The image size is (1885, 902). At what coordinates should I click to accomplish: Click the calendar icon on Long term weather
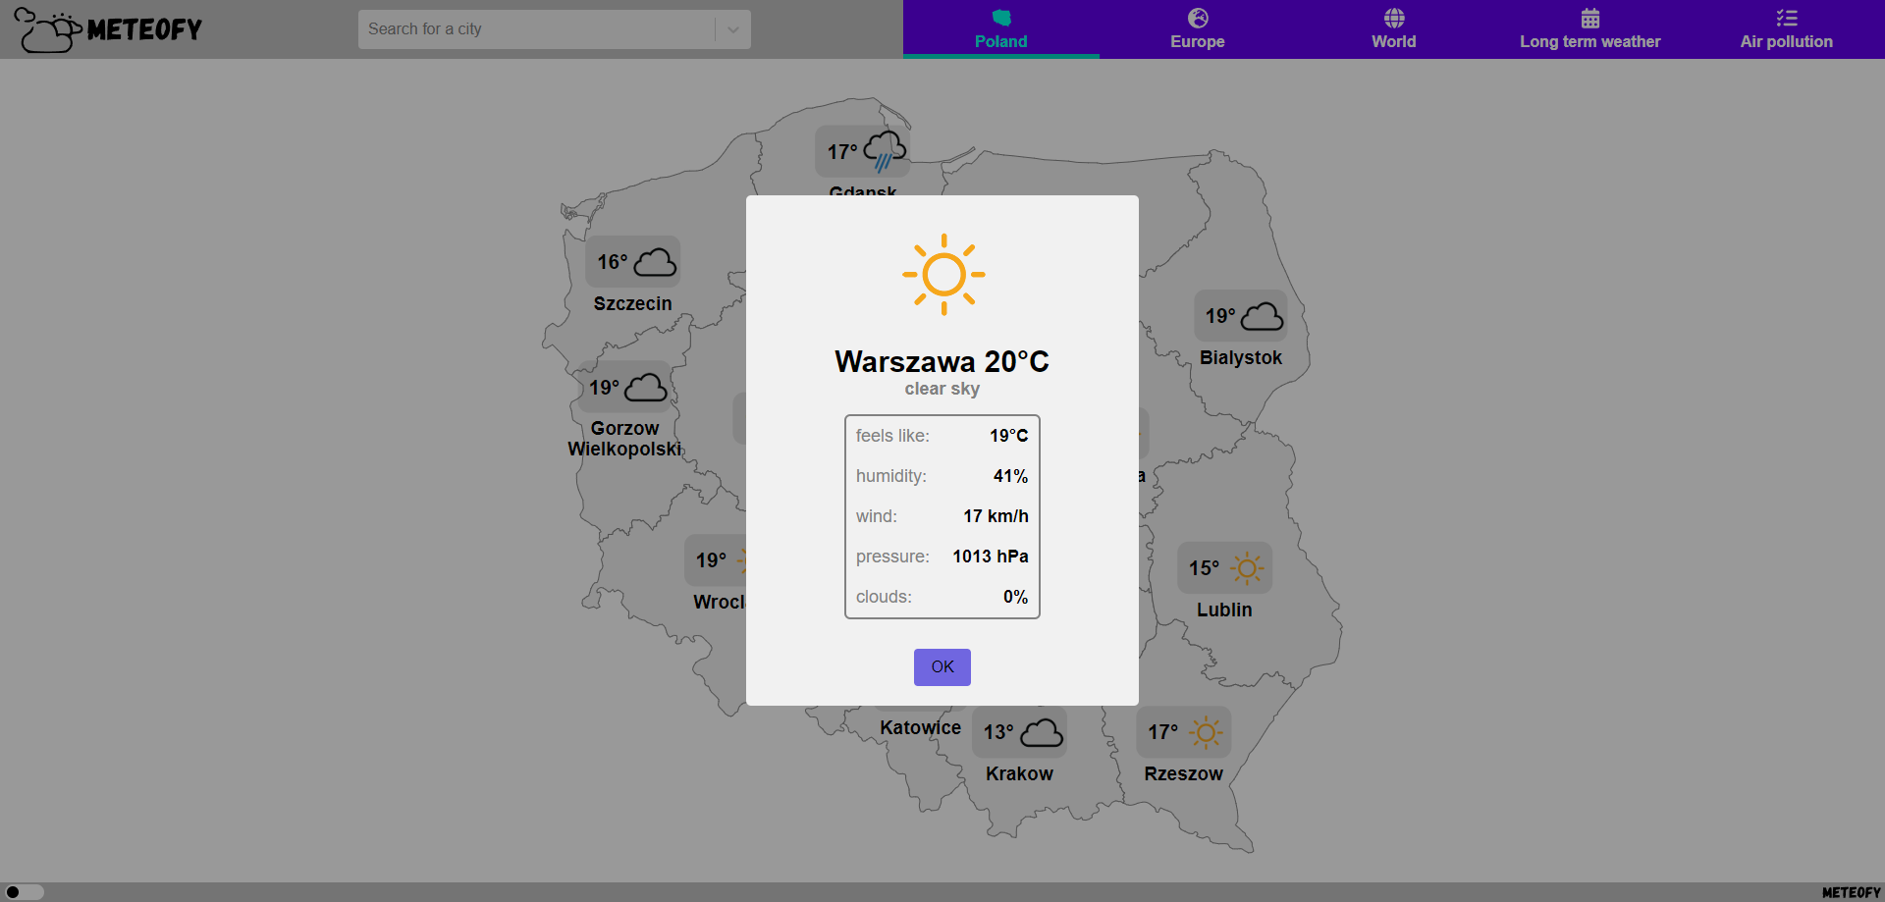pos(1589,18)
